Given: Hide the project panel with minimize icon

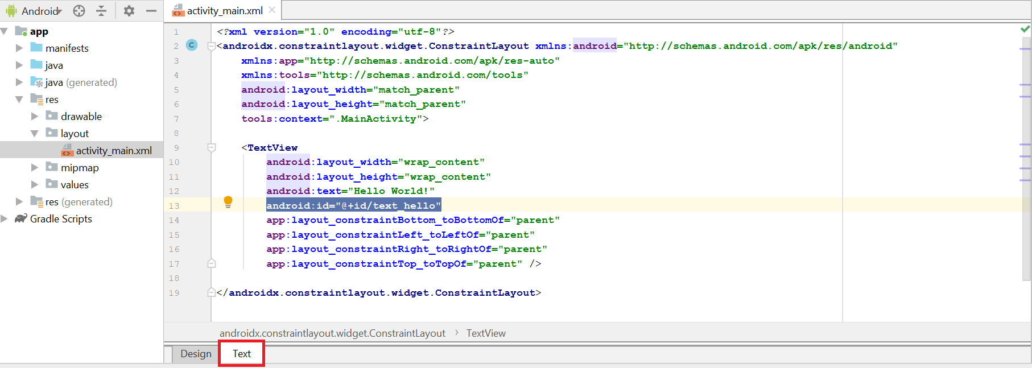Looking at the screenshot, I should [x=151, y=11].
